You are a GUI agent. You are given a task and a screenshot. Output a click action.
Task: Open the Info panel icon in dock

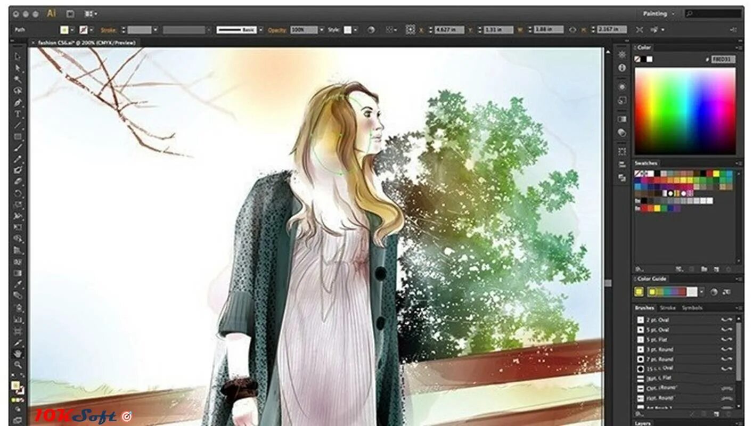[x=622, y=68]
